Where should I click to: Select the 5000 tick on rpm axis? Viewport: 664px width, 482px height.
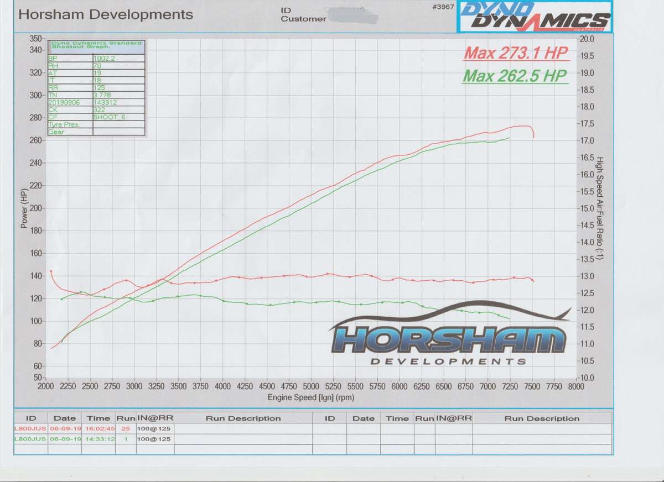pyautogui.click(x=311, y=386)
